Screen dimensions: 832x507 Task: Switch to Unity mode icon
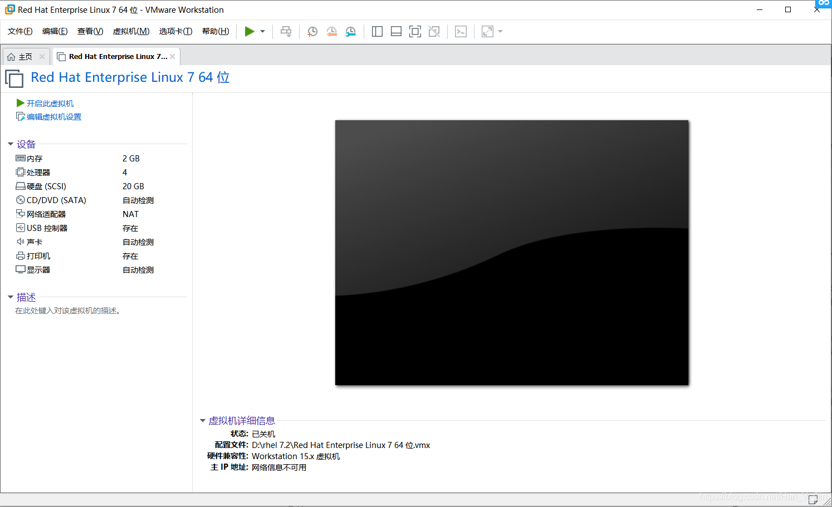click(434, 31)
